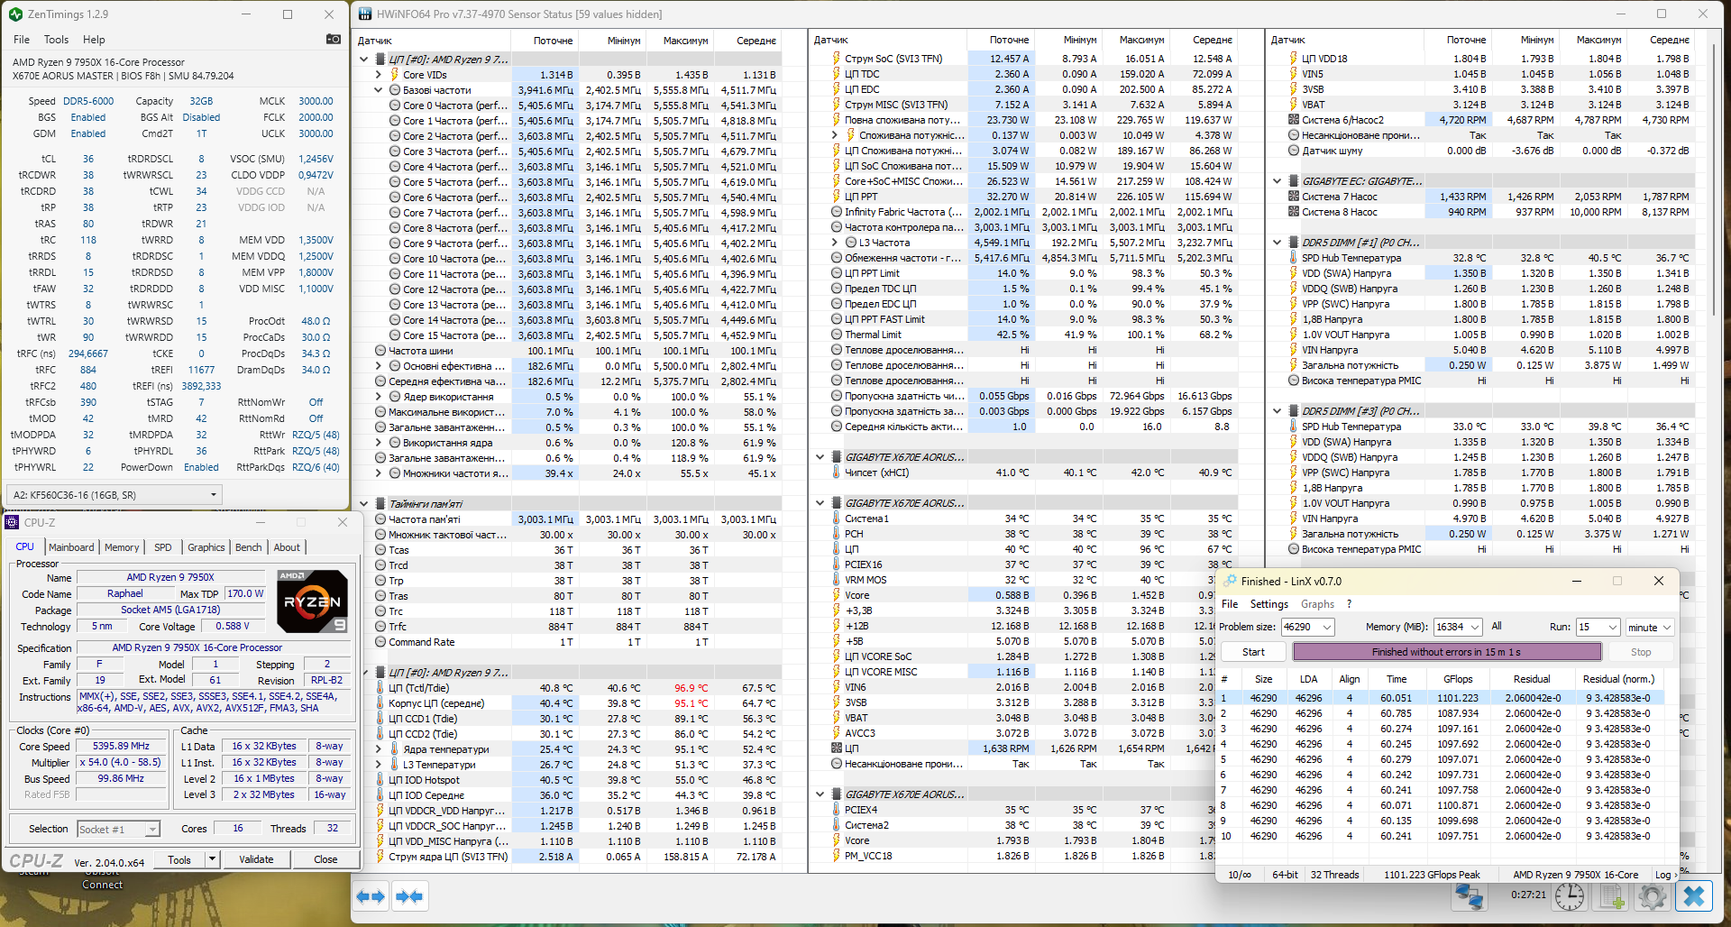1731x927 pixels.
Task: Open the Tools menu in ZenTimings
Action: click(56, 40)
